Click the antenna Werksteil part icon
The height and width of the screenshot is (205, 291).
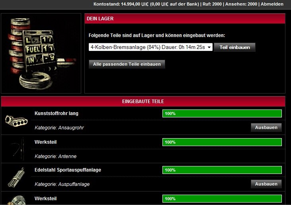click(16, 148)
